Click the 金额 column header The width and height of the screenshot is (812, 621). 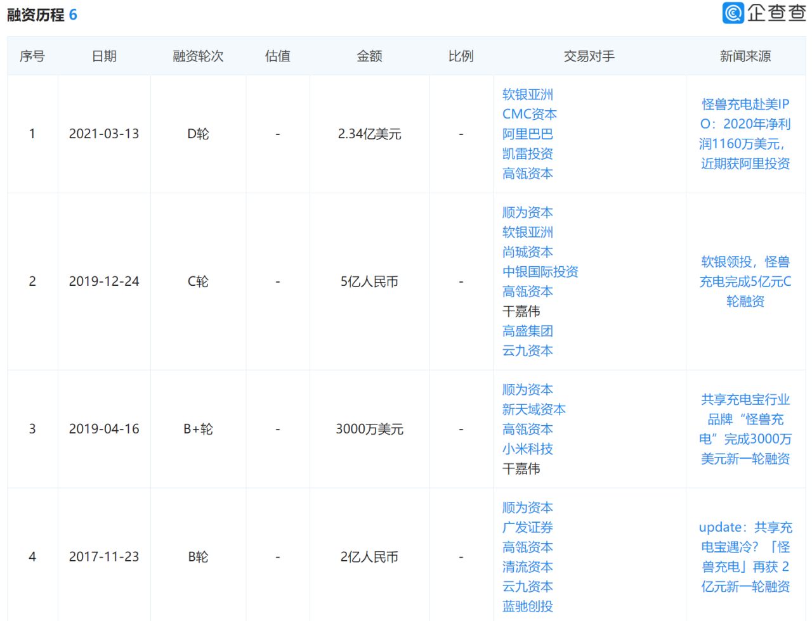(x=369, y=56)
